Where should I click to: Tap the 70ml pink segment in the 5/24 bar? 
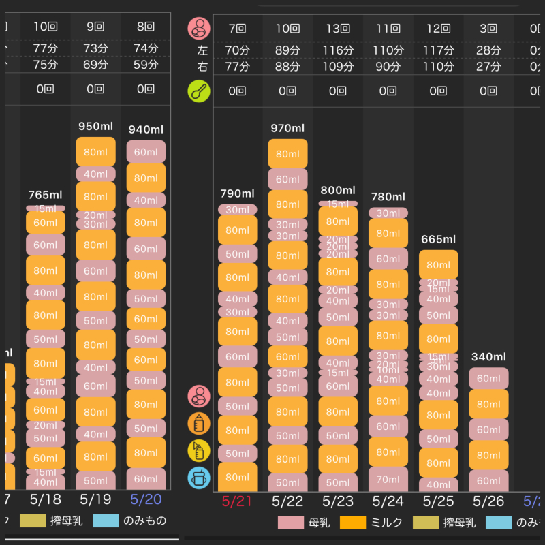[x=388, y=479]
